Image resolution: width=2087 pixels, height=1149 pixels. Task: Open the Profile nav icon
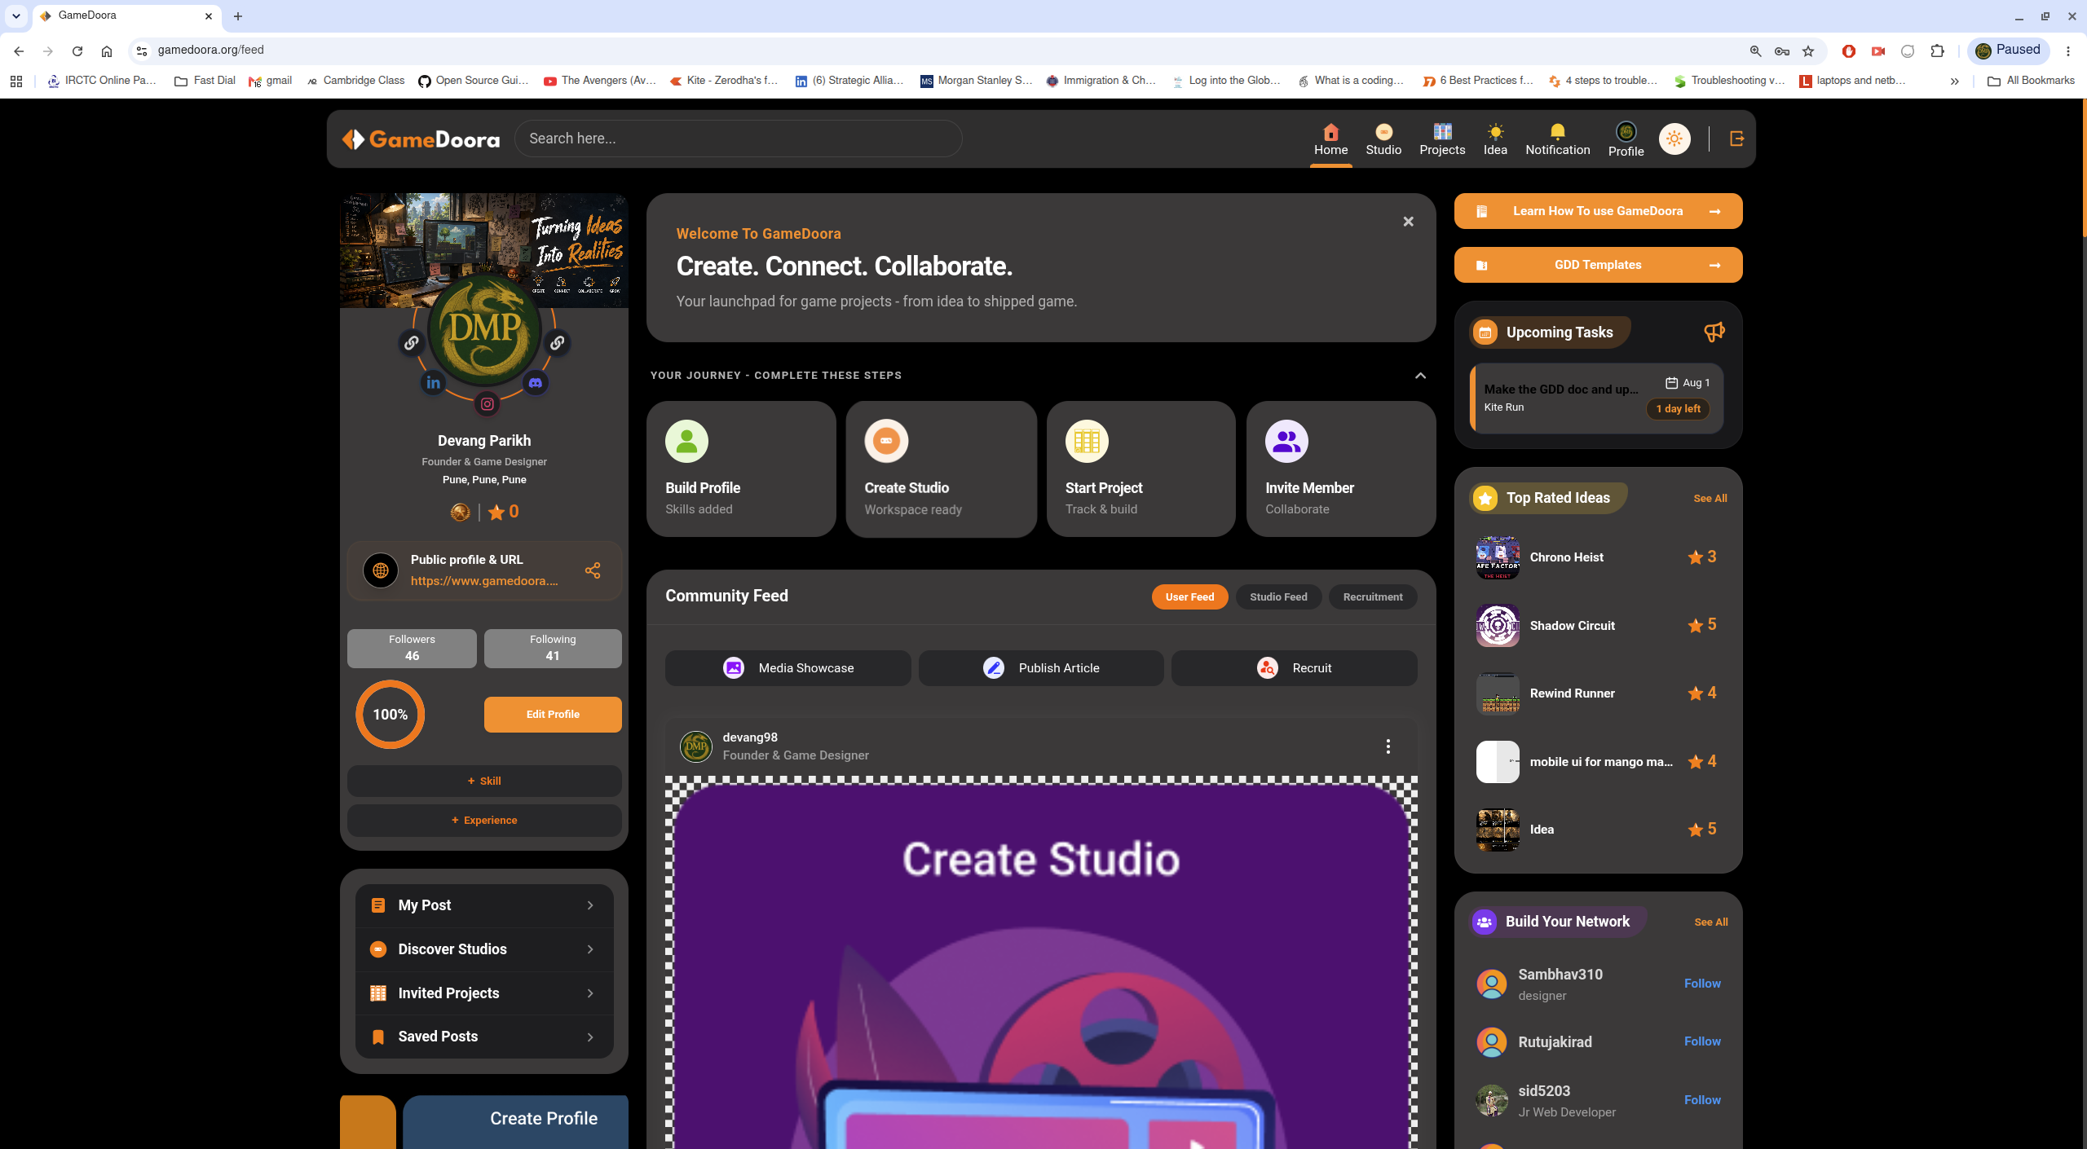[x=1626, y=139]
